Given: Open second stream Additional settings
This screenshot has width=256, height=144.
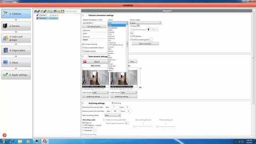Looking at the screenshot, I should [124, 96].
